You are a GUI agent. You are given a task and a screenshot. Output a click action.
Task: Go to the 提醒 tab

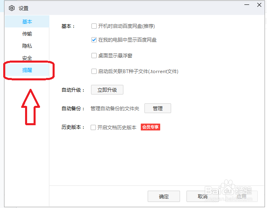[27, 70]
